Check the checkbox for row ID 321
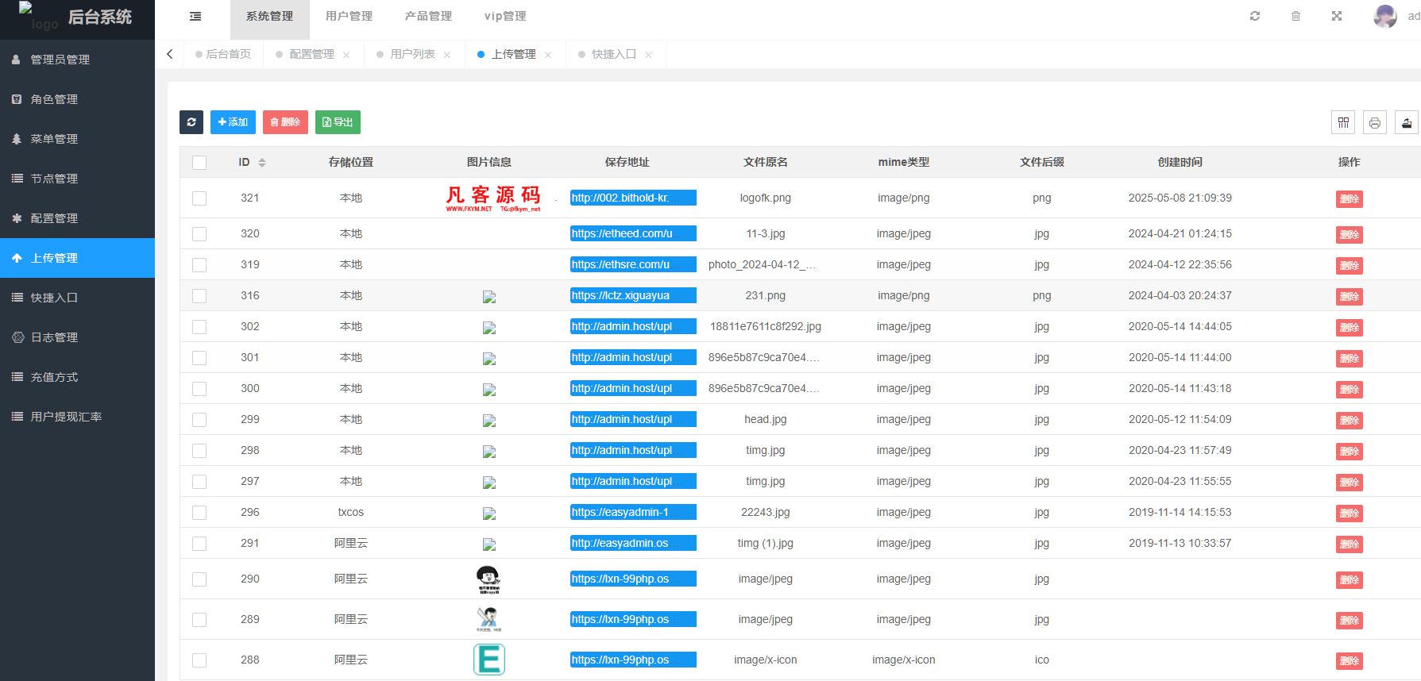This screenshot has height=681, width=1421. click(199, 198)
